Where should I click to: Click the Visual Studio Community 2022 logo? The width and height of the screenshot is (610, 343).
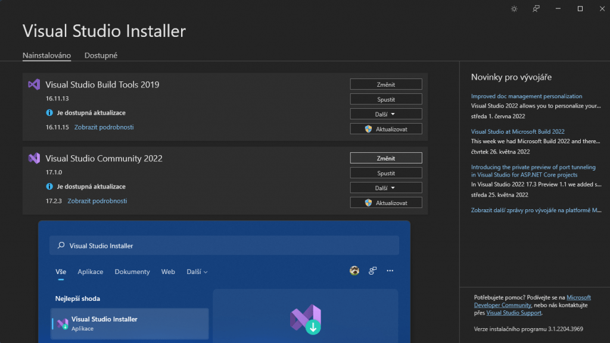(x=34, y=158)
